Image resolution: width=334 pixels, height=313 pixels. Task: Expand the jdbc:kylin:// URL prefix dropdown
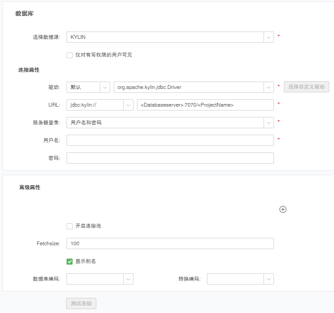(x=128, y=105)
